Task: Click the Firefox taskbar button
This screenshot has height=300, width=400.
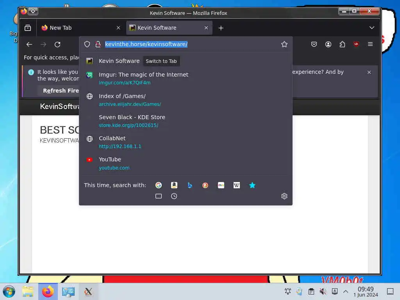Action: click(x=48, y=291)
